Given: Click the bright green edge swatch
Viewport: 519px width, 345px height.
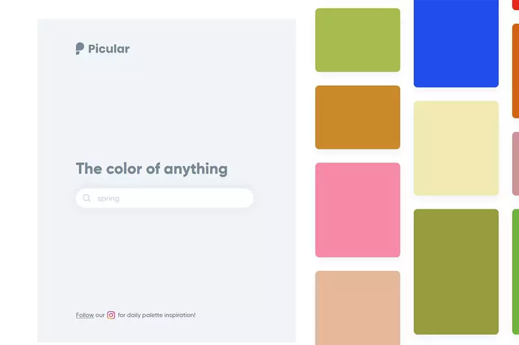Looking at the screenshot, I should pyautogui.click(x=516, y=271).
